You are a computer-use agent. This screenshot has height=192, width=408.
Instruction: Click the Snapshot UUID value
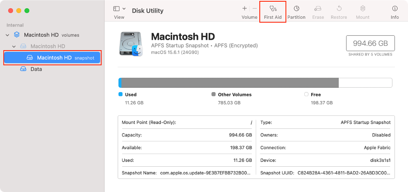click(x=344, y=173)
